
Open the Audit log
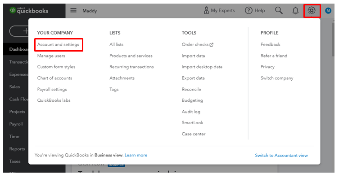pos(191,112)
